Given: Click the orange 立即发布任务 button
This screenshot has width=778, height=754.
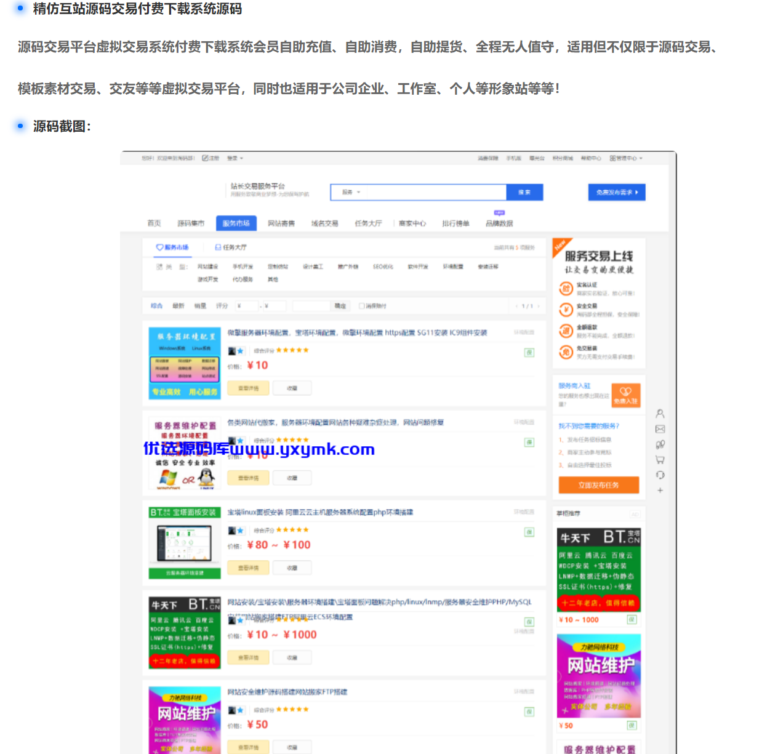Looking at the screenshot, I should tap(598, 485).
